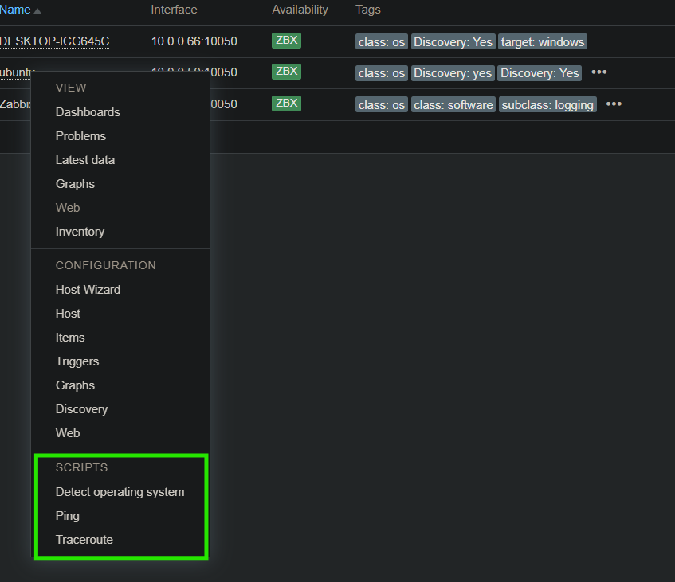Viewport: 675px width, 582px height.
Task: Sort hosts by the Name column header
Action: (15, 10)
